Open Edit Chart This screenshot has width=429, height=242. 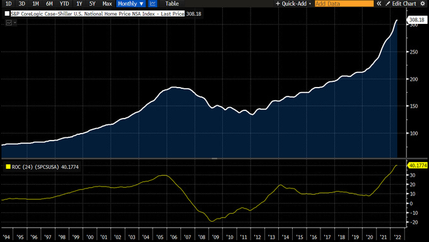tap(401, 4)
